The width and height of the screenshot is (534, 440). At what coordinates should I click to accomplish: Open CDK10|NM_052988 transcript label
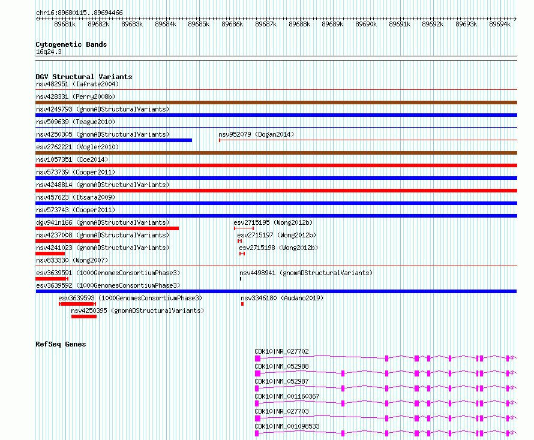point(281,366)
